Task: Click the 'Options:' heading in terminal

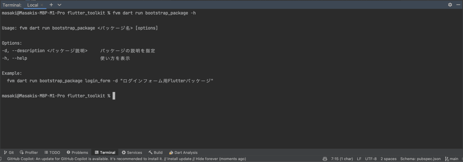Action: click(x=12, y=43)
